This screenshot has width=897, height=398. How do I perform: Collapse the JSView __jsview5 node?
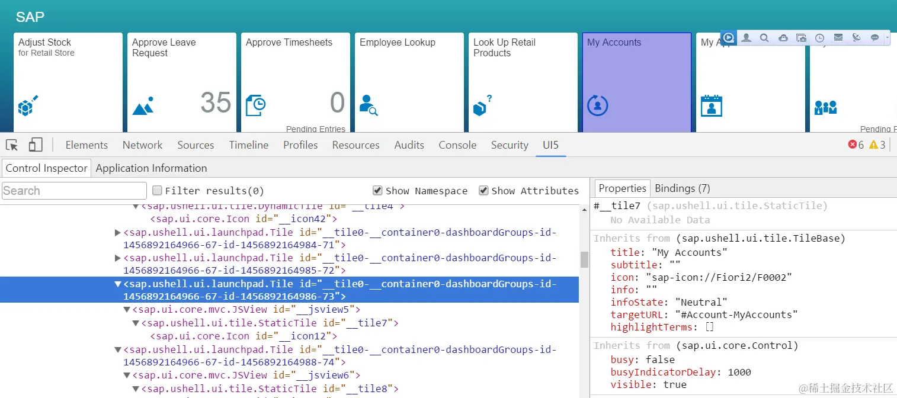[x=127, y=309]
